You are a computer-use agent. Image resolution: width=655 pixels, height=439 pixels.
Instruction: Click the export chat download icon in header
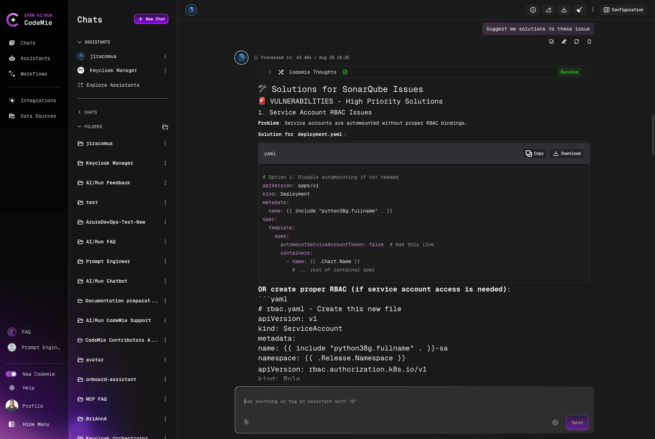tap(564, 10)
